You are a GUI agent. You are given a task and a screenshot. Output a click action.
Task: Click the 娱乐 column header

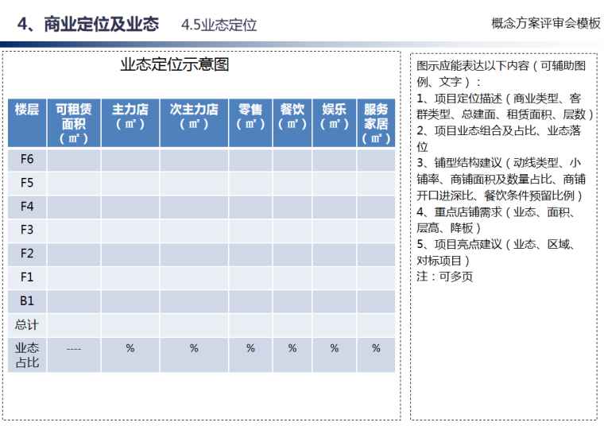(334, 116)
